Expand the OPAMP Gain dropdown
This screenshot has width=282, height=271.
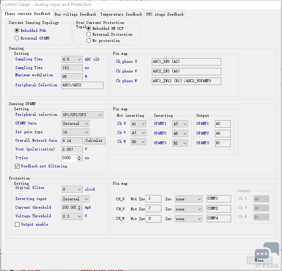(x=86, y=123)
